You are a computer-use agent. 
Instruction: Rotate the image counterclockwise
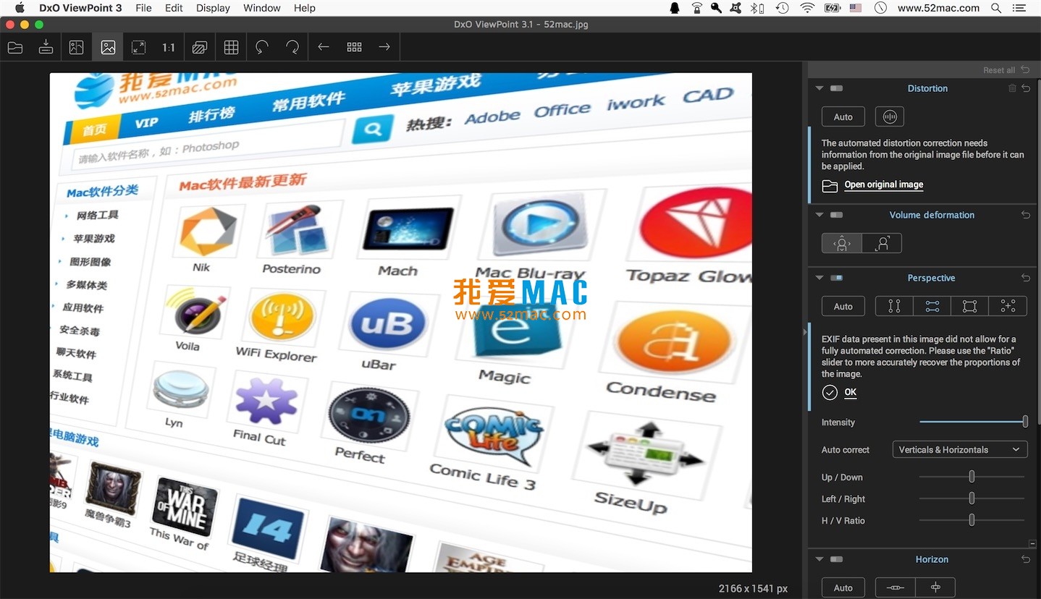click(x=262, y=47)
